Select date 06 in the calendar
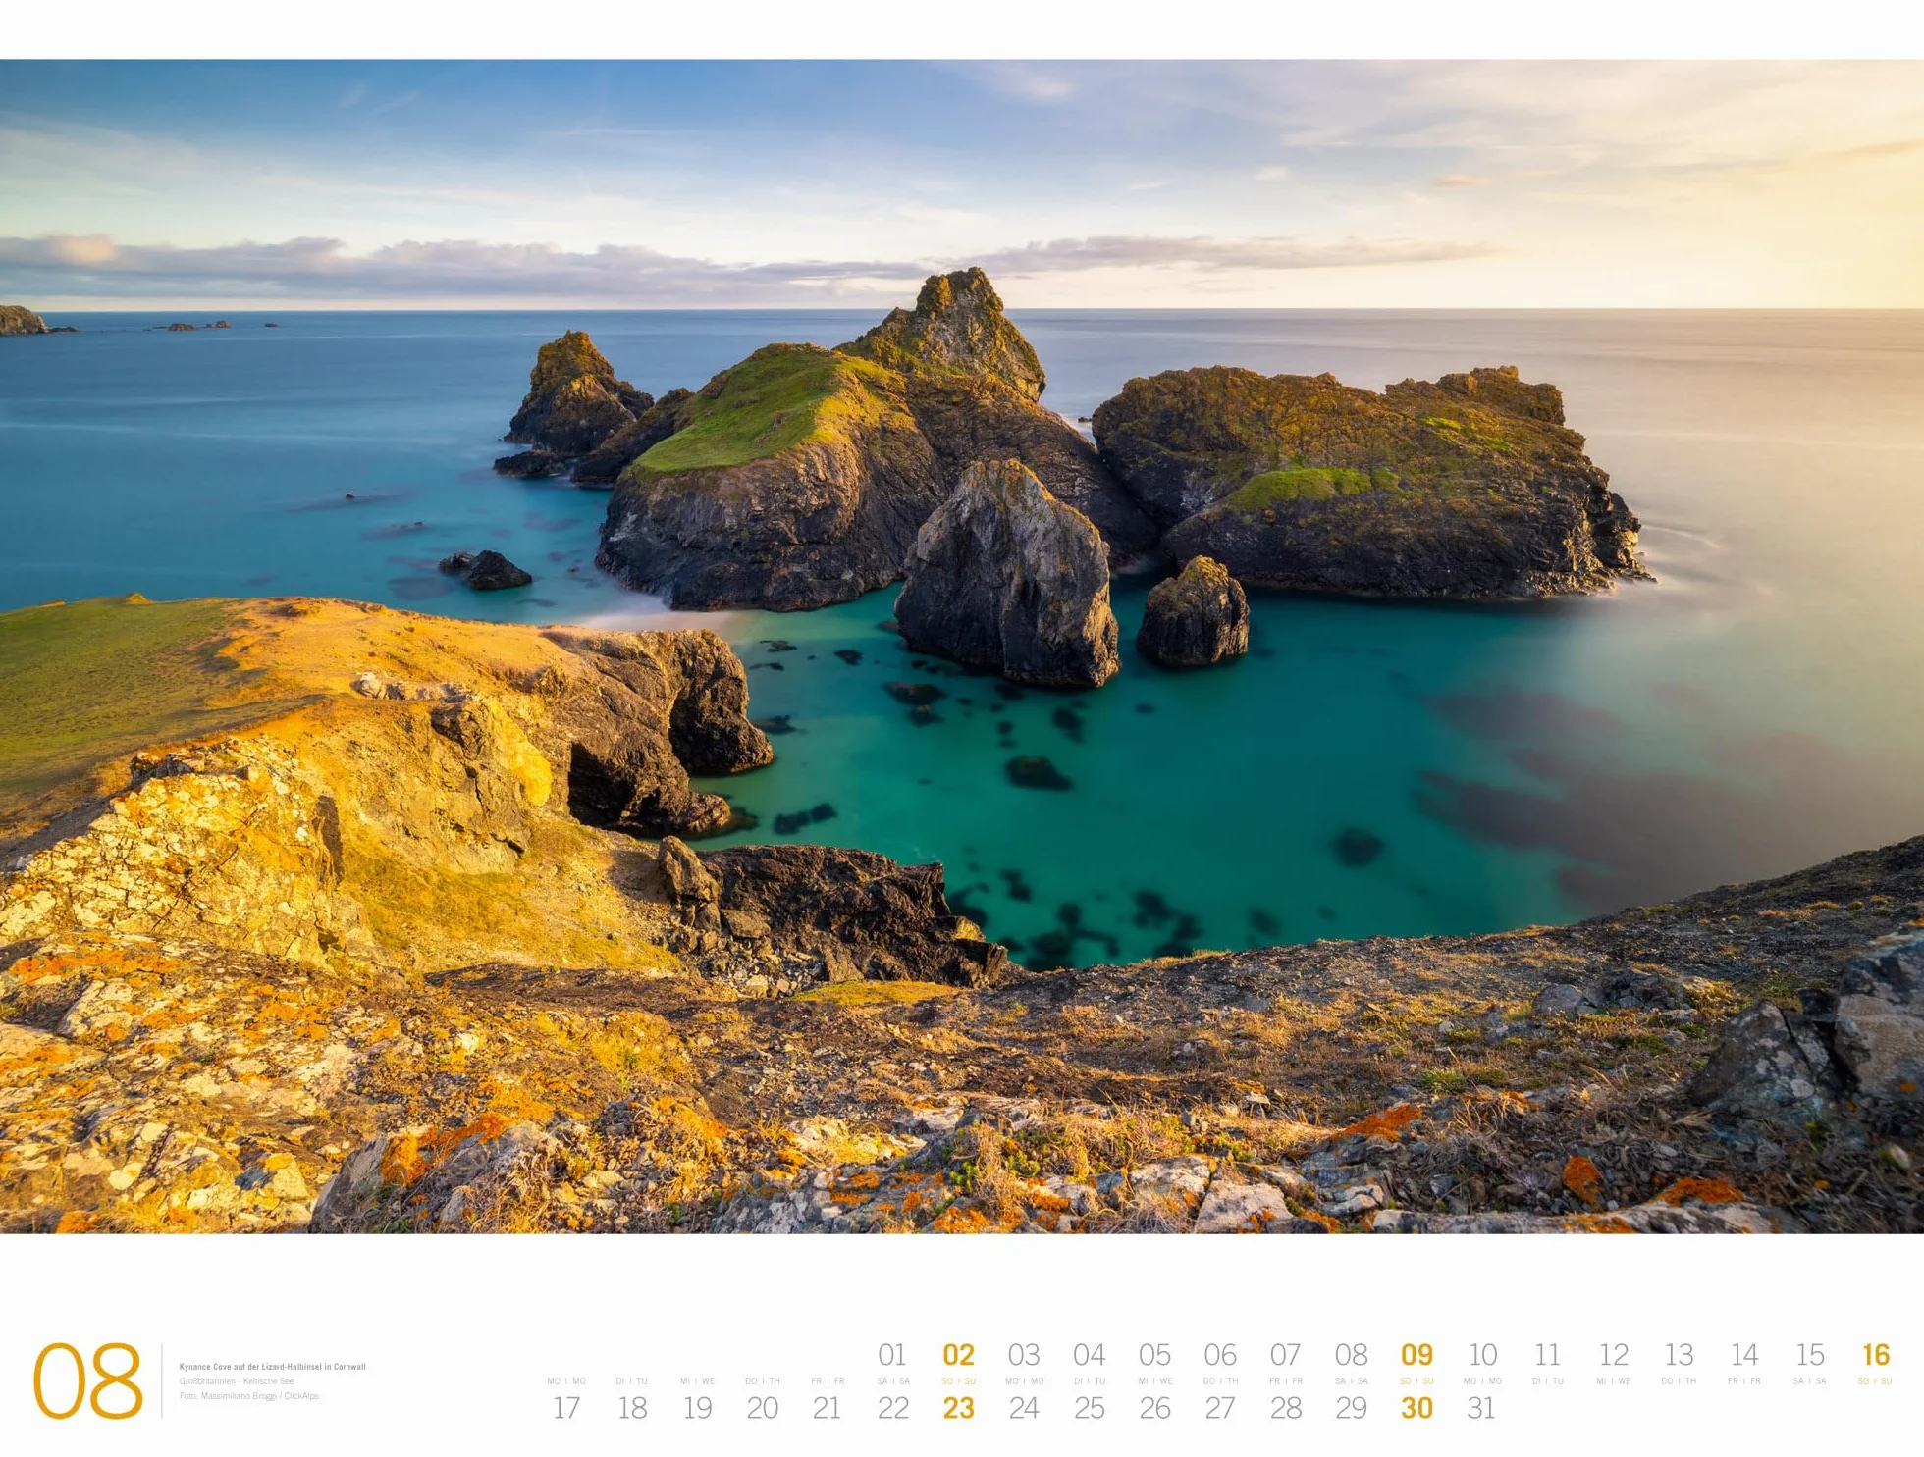The width and height of the screenshot is (1924, 1457). click(x=1220, y=1355)
